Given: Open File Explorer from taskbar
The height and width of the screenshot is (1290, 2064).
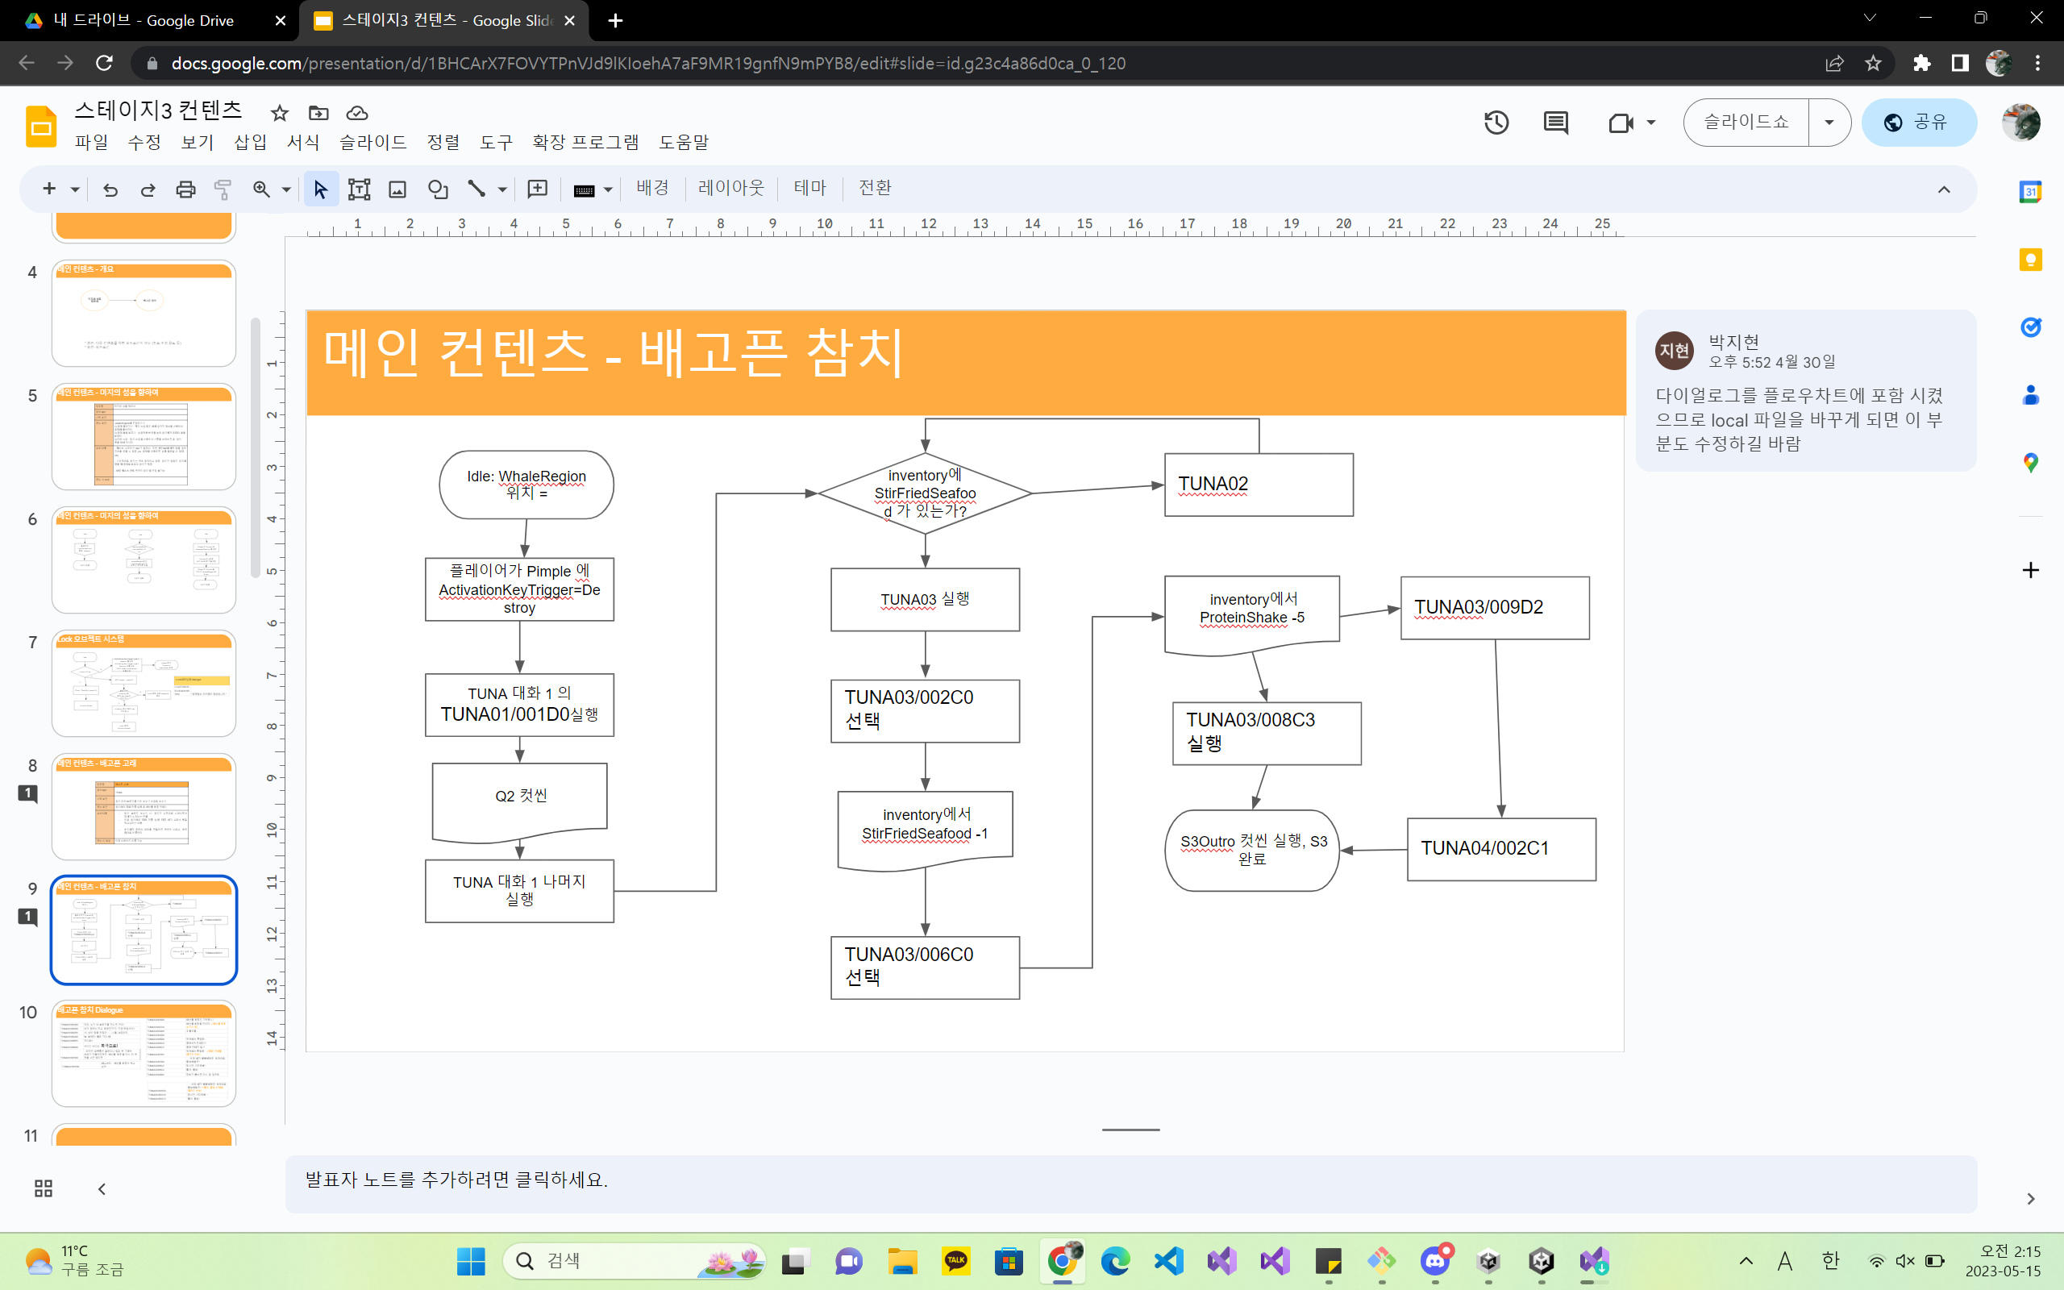Looking at the screenshot, I should tap(902, 1261).
